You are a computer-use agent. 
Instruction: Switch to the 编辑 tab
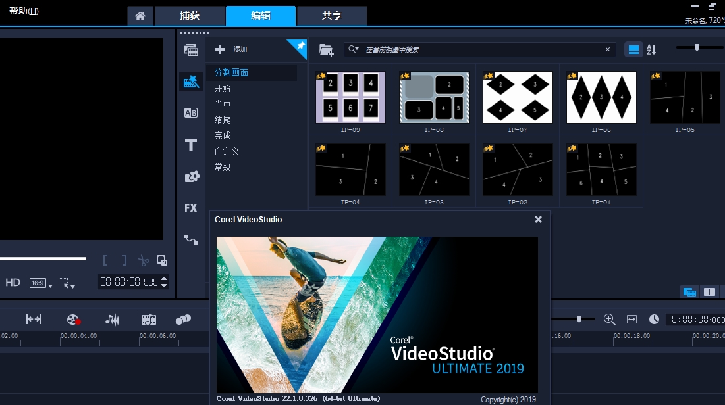pyautogui.click(x=261, y=16)
